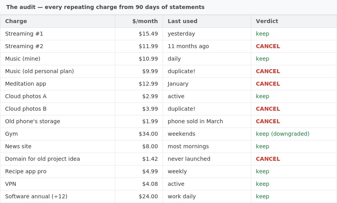This screenshot has width=337, height=203.
Task: Click the 'January' last used cell
Action: (x=207, y=84)
